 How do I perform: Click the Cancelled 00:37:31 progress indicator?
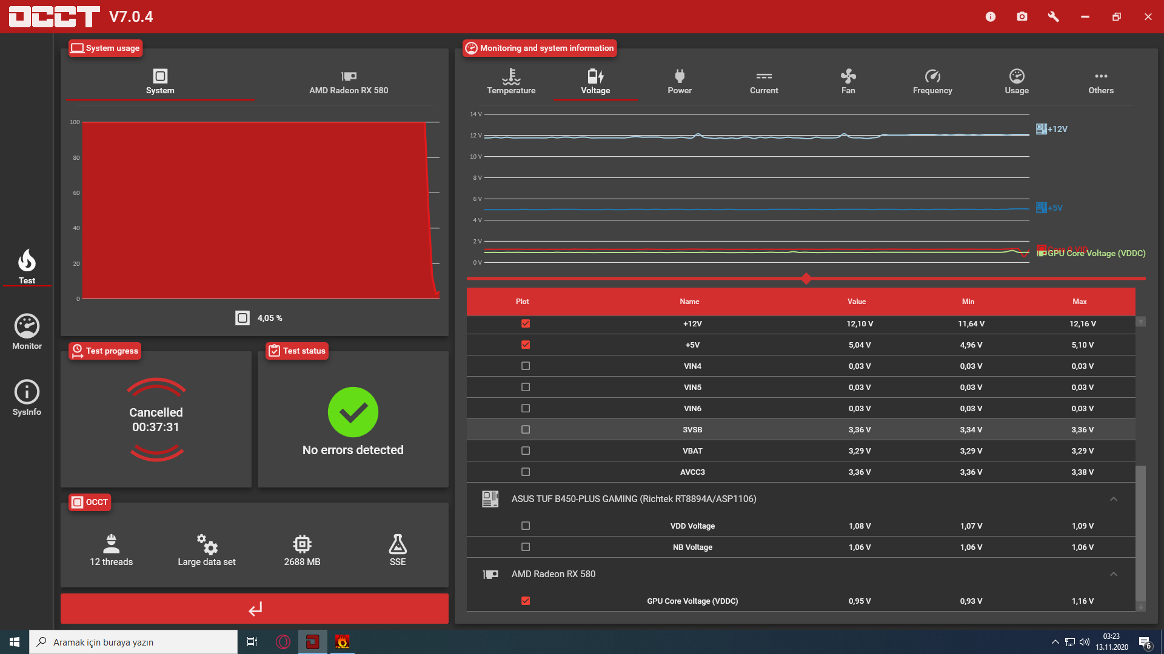tap(156, 420)
